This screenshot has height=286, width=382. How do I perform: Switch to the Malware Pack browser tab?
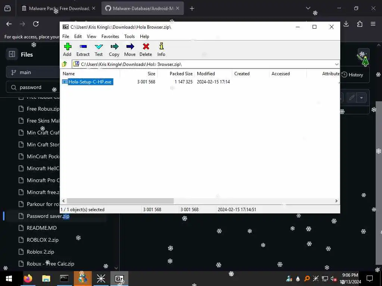coord(56,9)
